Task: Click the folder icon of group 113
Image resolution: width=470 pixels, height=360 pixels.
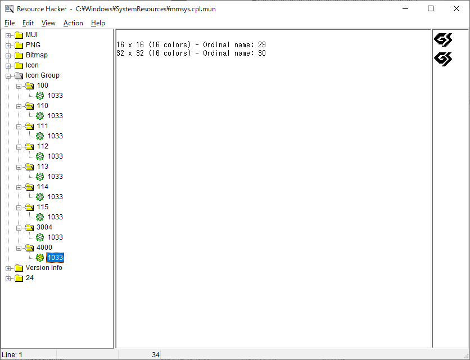Action: tap(30, 167)
